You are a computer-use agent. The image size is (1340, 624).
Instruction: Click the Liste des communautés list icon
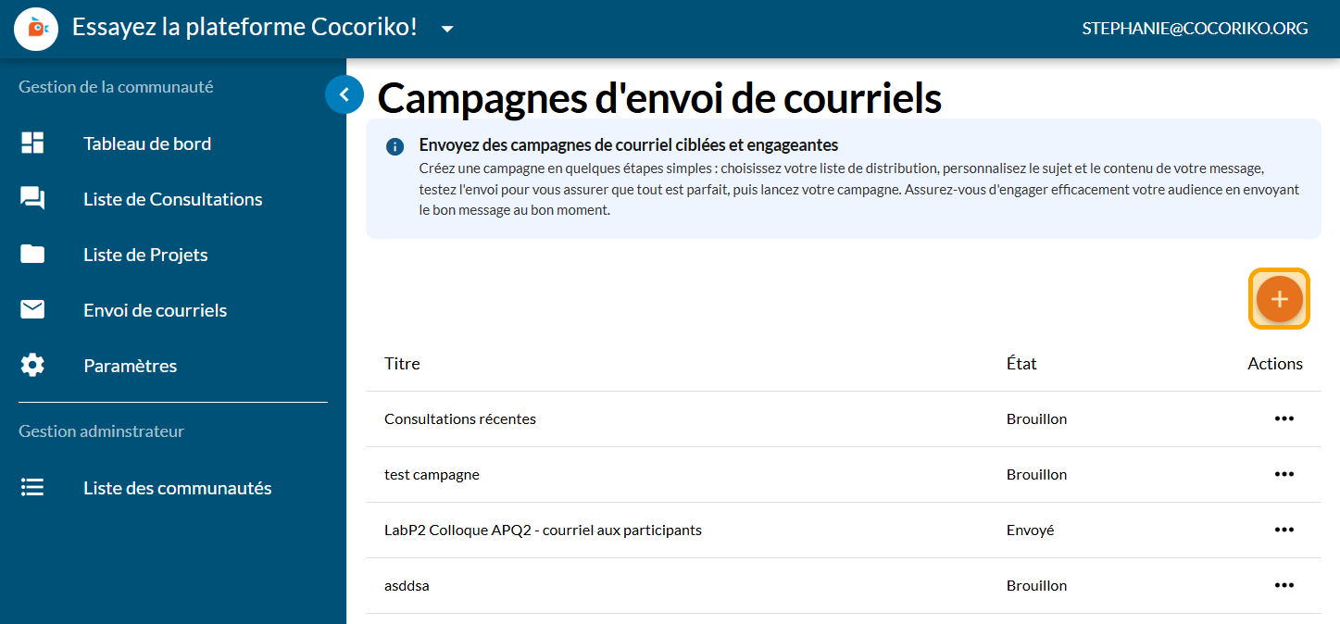point(32,488)
